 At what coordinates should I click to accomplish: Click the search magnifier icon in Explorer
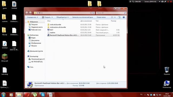pos(125,13)
